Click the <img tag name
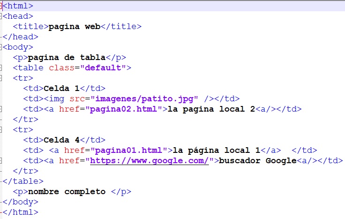The height and width of the screenshot is (219, 345). point(54,99)
